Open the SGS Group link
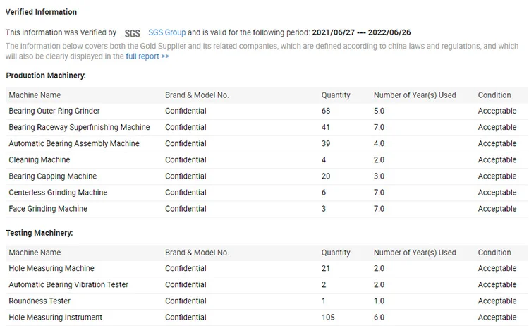The image size is (529, 326). (167, 32)
